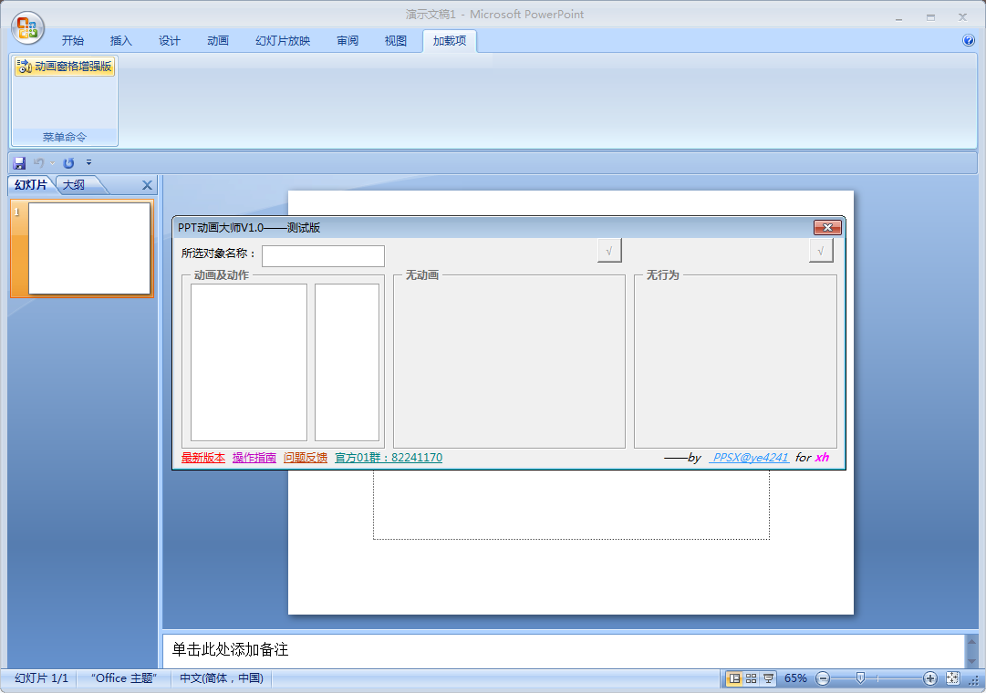The image size is (986, 693).
Task: Select slide 1 thumbnail
Action: click(x=89, y=248)
